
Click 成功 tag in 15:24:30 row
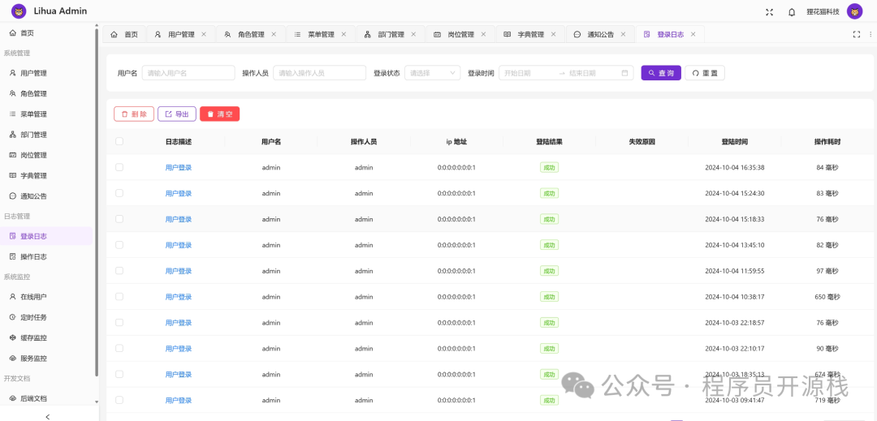tap(549, 193)
